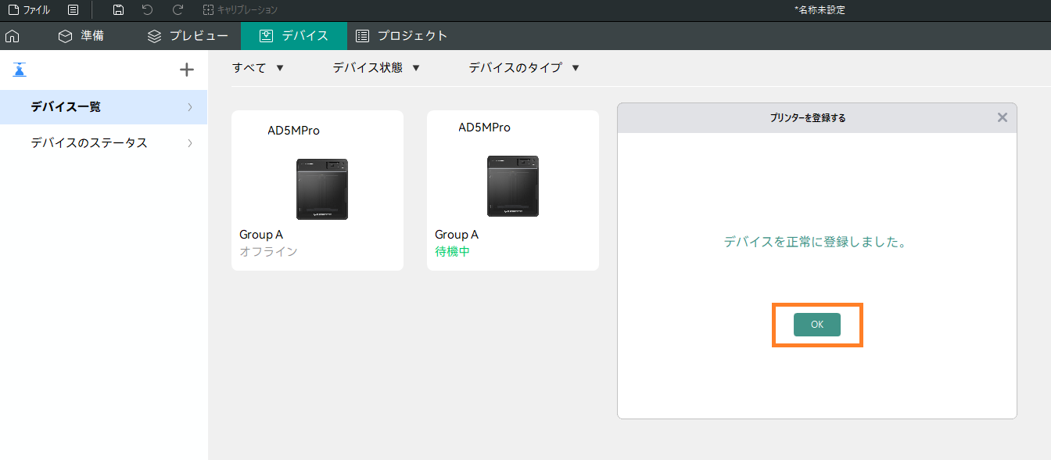The image size is (1051, 460).
Task: Confirm registration with the OK button
Action: click(817, 325)
